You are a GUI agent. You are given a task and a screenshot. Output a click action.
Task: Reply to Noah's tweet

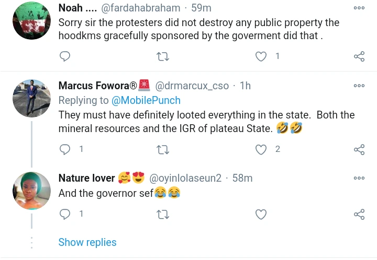(x=65, y=56)
